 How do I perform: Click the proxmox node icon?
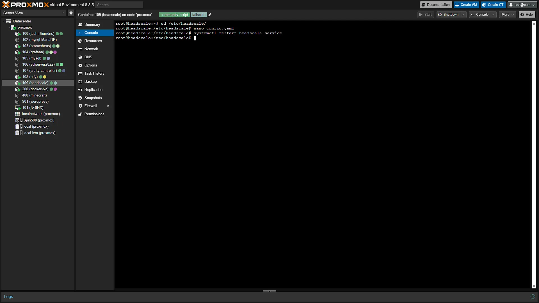pos(13,27)
